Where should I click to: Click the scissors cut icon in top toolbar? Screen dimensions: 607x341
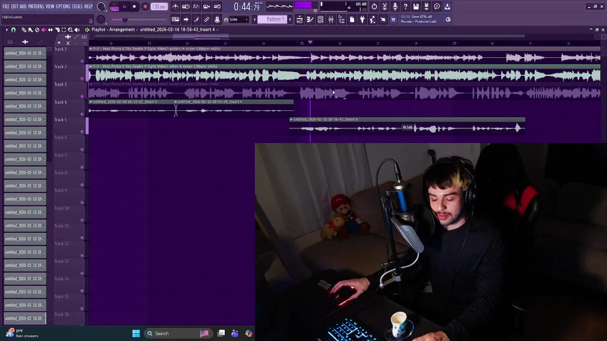385,7
